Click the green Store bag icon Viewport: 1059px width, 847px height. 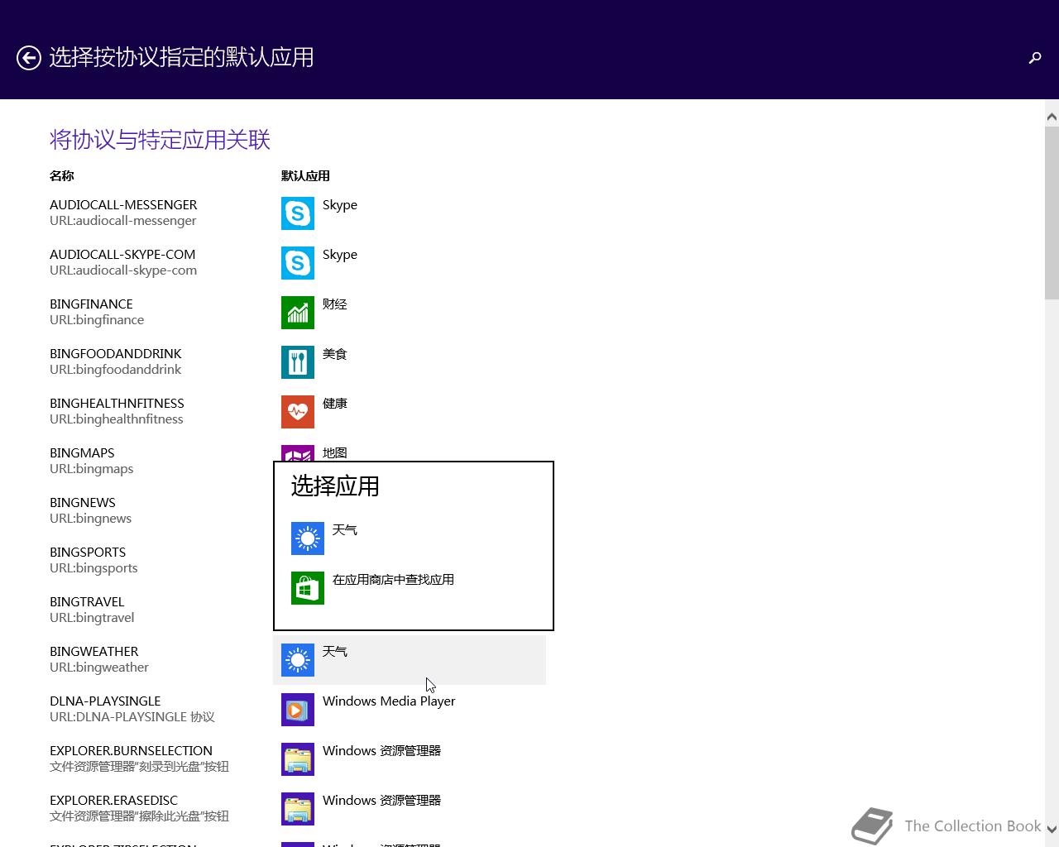308,588
